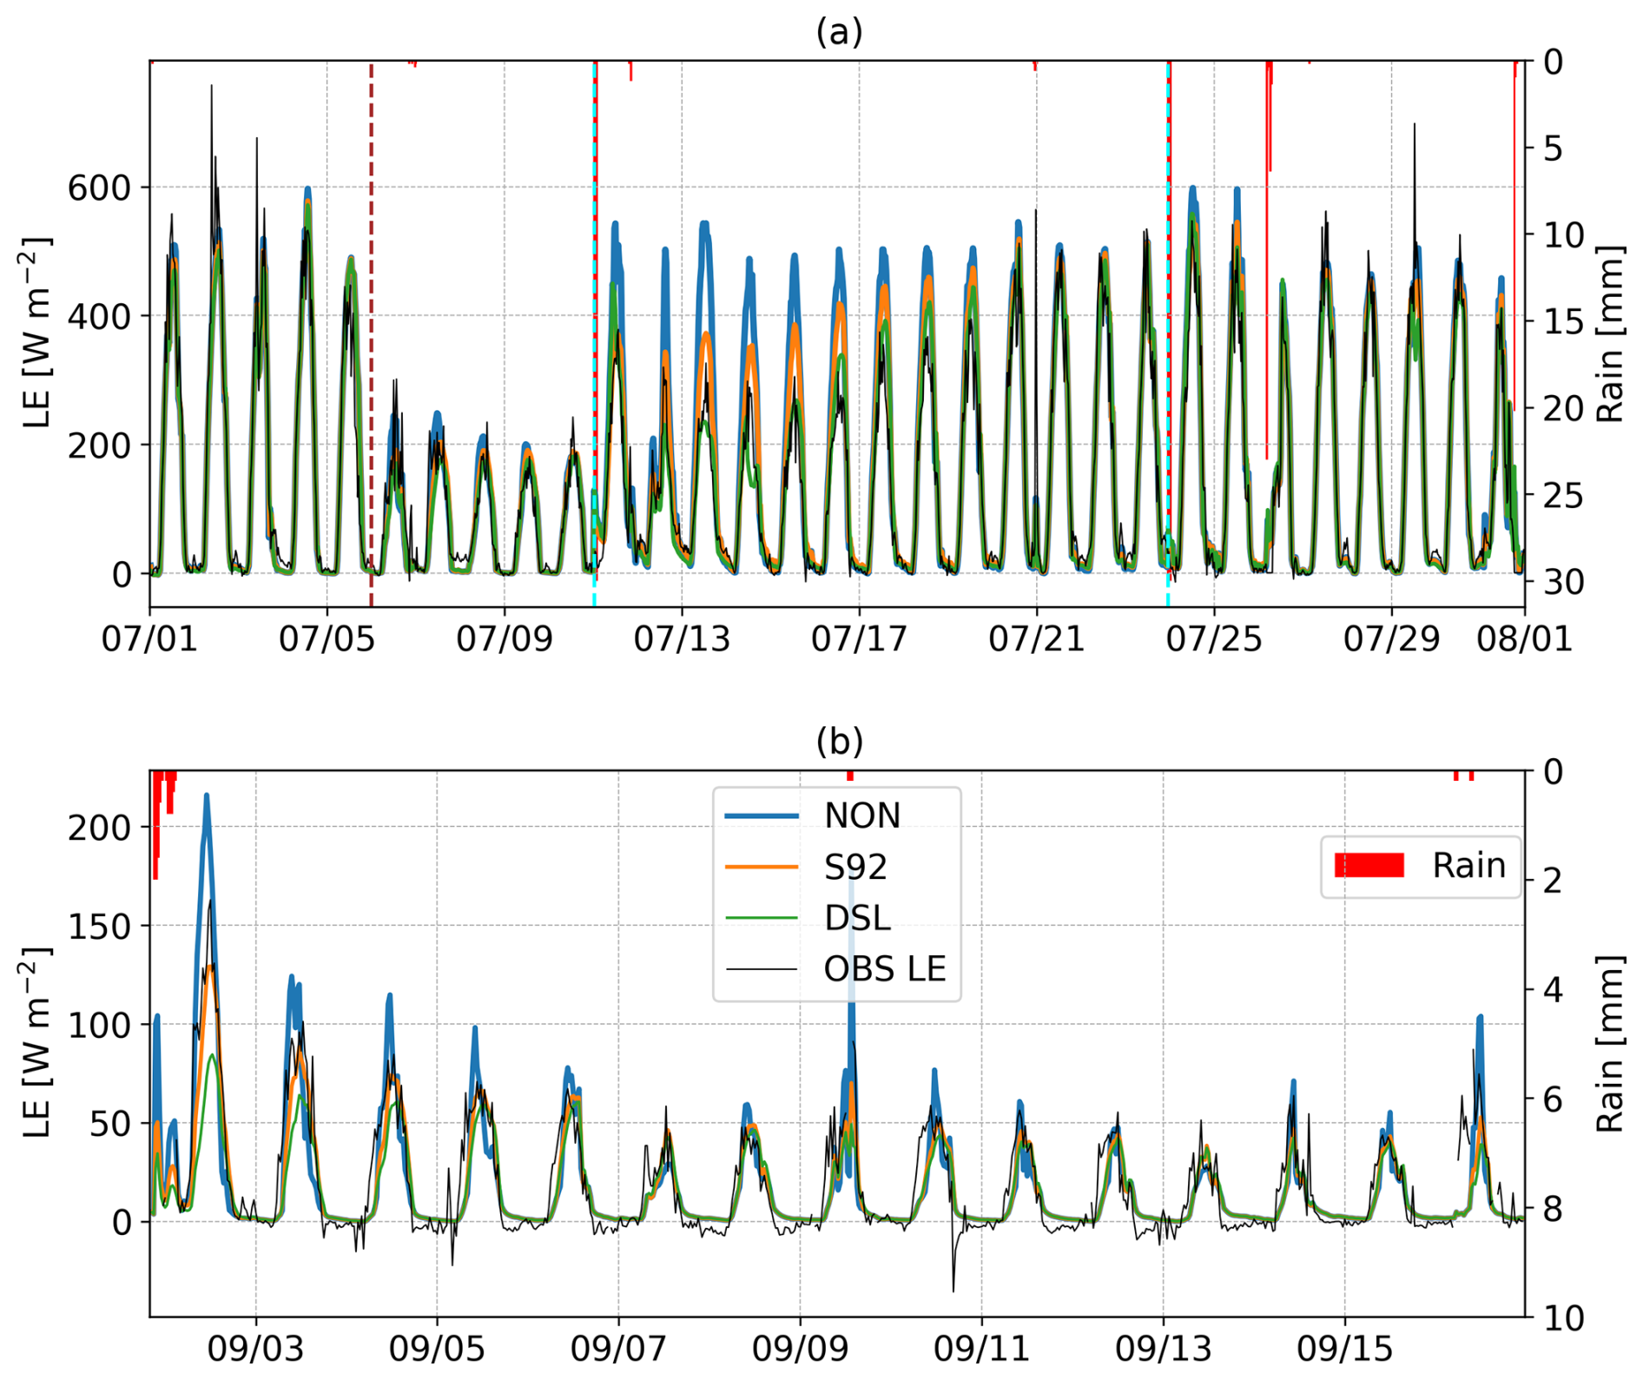Select the 07/13 date tick label
The image size is (1643, 1380).
[682, 639]
